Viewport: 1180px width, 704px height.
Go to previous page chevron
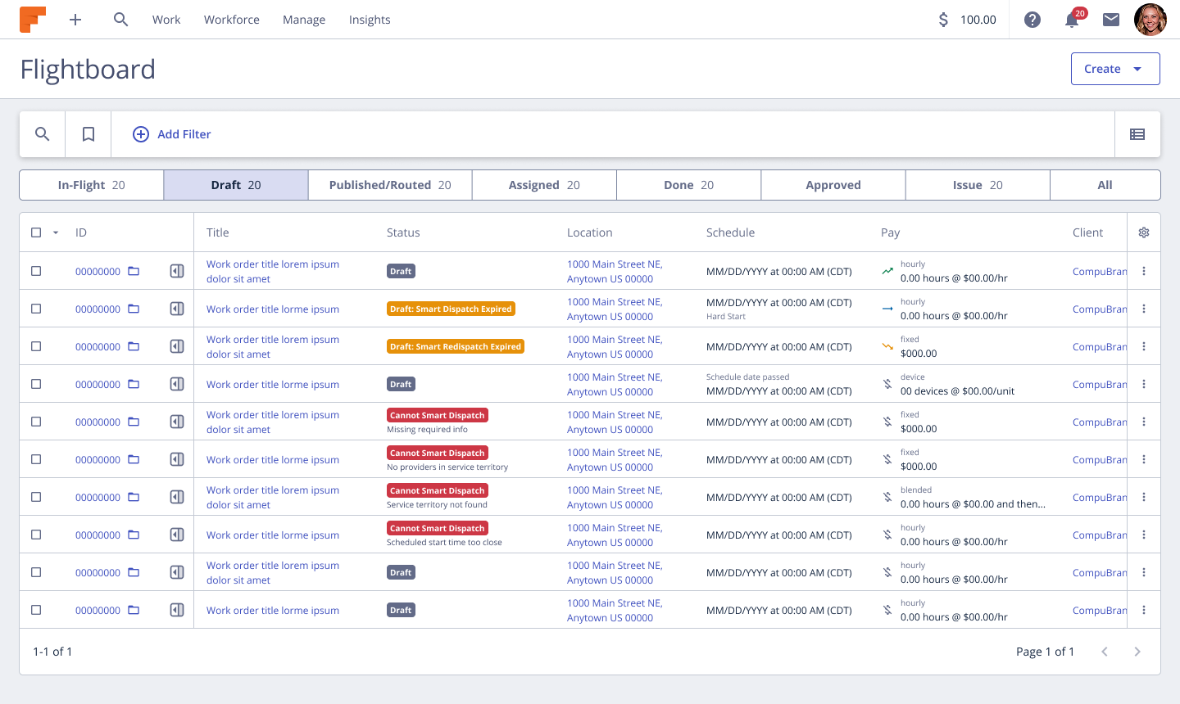click(x=1105, y=652)
